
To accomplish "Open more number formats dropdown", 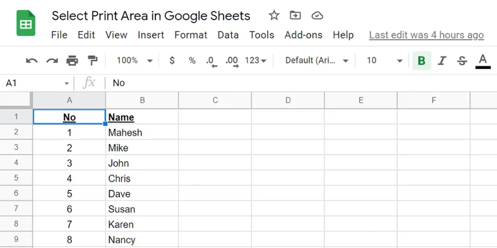I will tap(255, 60).
